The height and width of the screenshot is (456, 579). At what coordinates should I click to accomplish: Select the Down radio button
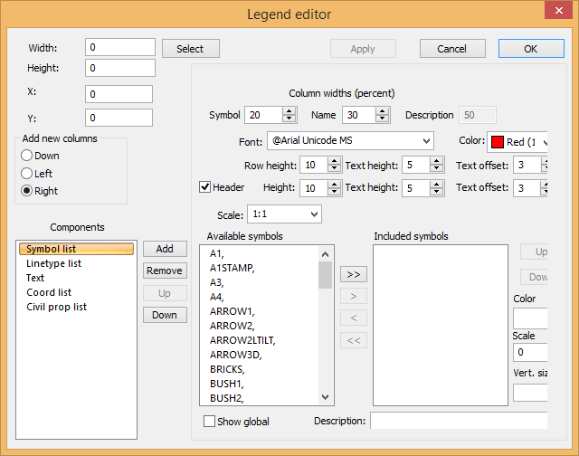click(27, 156)
